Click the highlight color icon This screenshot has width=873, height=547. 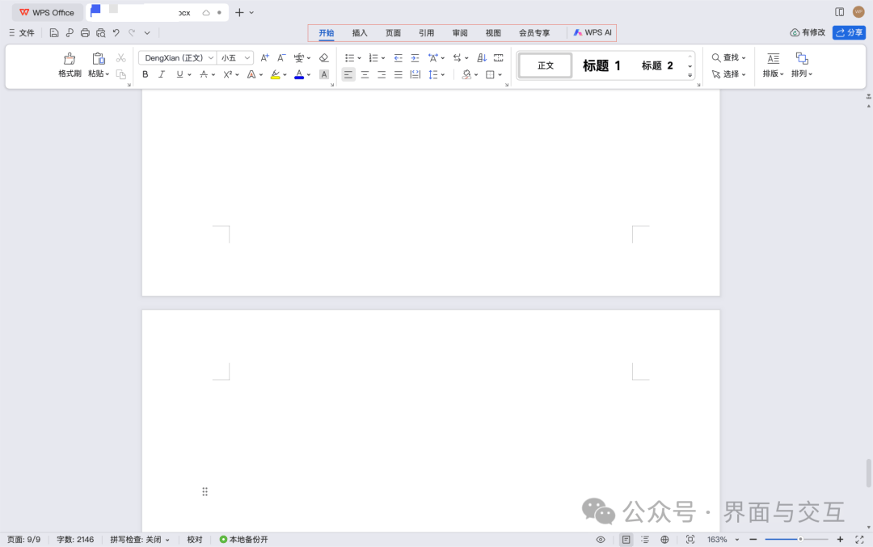(275, 74)
